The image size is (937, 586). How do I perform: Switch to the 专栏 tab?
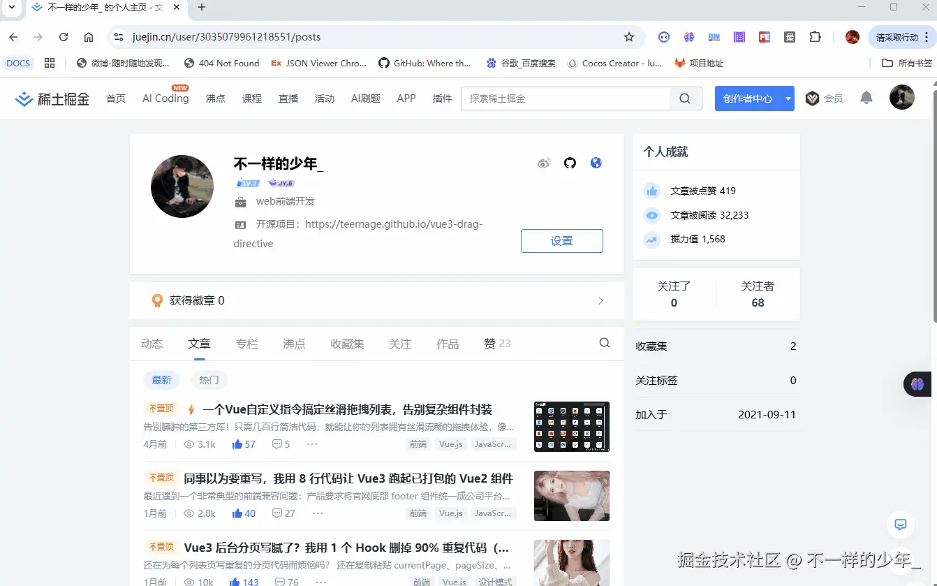(246, 344)
